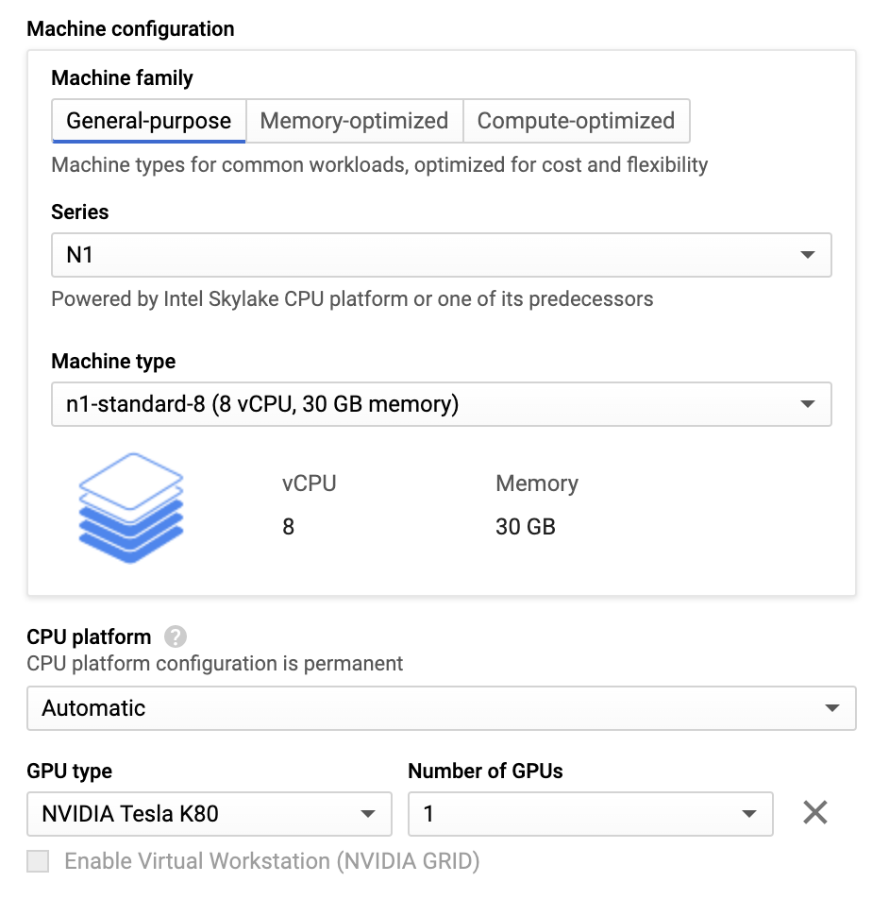Click the CPU platform field's arrow icon
The image size is (889, 899).
pos(831,708)
